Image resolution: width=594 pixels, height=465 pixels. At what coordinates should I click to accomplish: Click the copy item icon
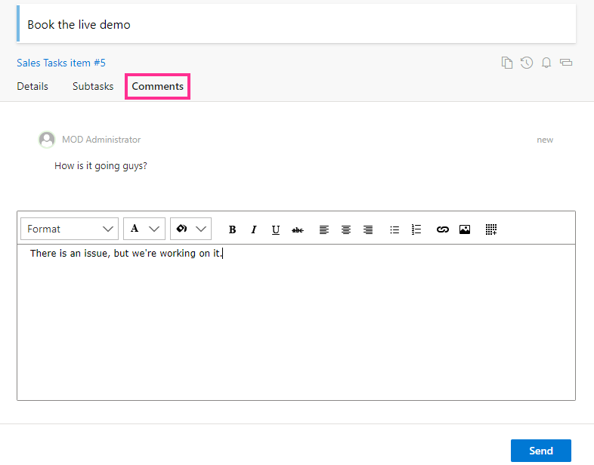(507, 63)
